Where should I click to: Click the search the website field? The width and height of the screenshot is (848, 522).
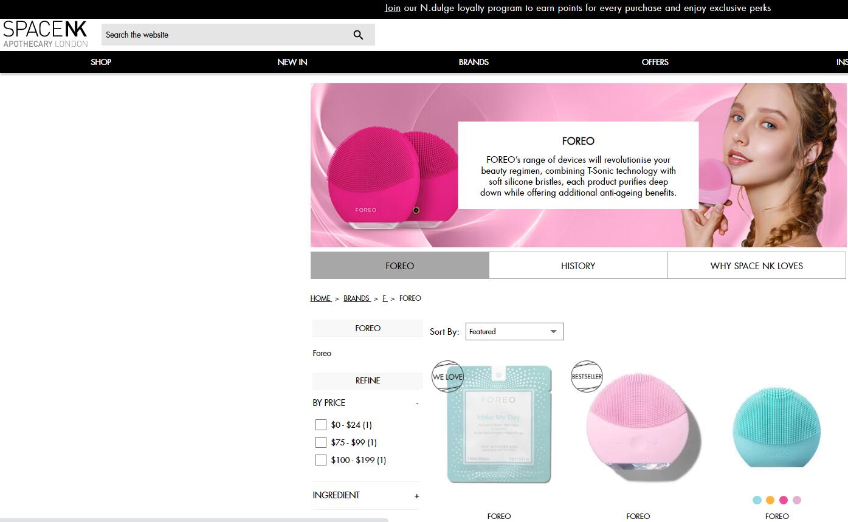pos(238,35)
